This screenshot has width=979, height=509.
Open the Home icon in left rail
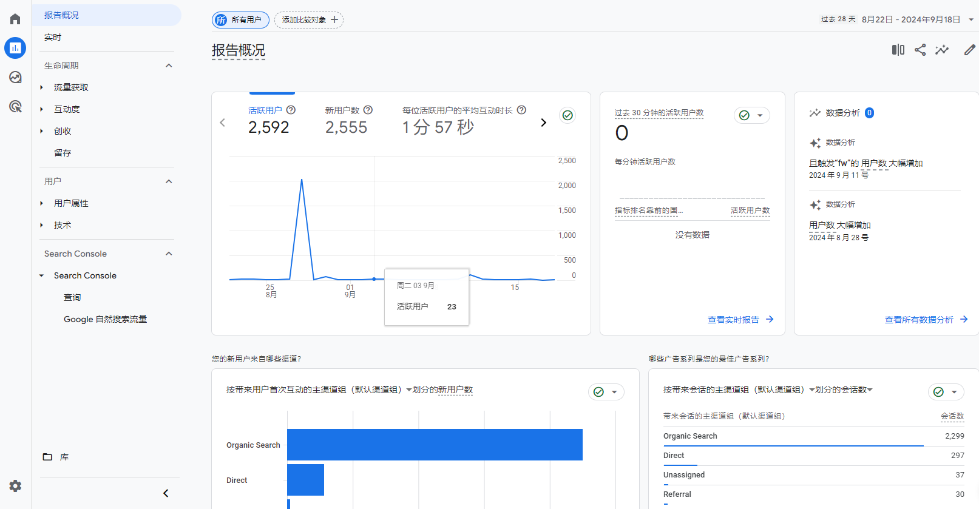(x=15, y=19)
